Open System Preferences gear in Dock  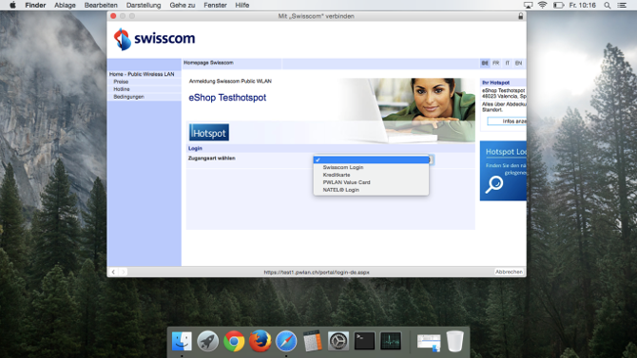[x=338, y=341]
